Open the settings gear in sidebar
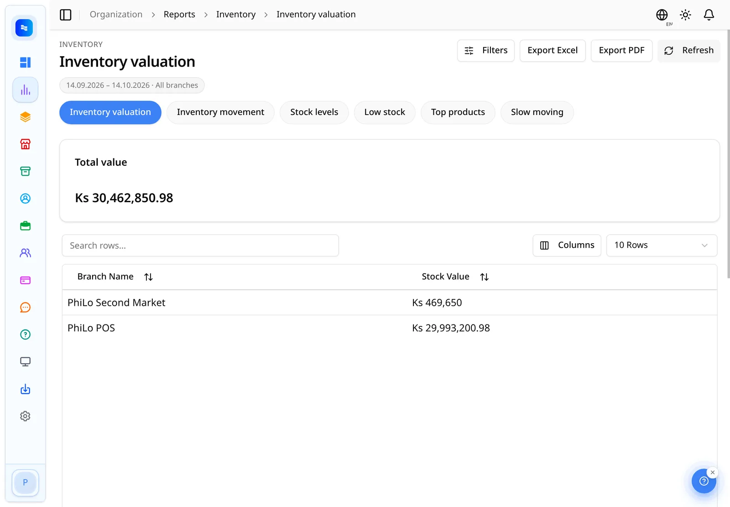Screen dimensions: 730x507 click(x=26, y=416)
